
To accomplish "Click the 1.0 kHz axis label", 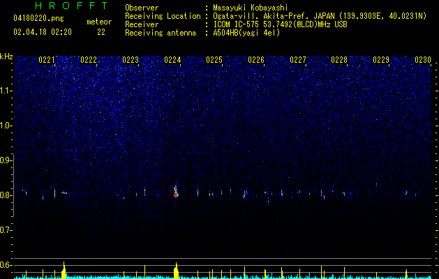I will point(6,126).
